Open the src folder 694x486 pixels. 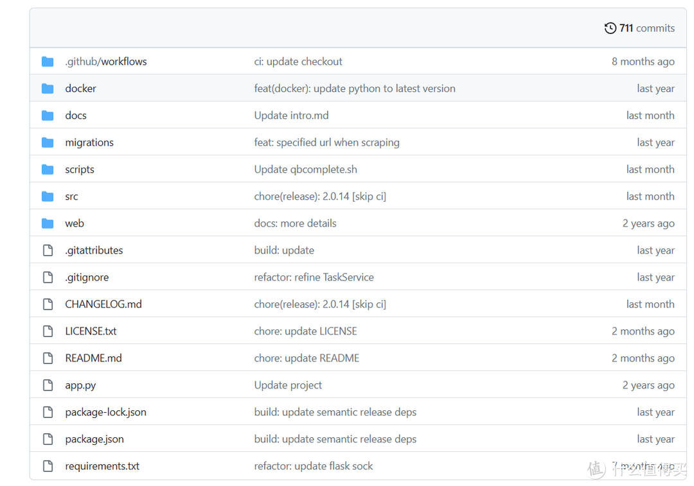71,196
